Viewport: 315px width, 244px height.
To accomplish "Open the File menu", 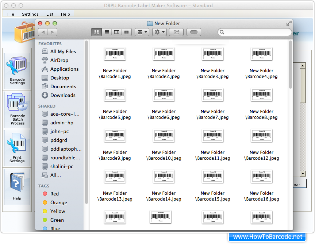I will tap(10, 14).
